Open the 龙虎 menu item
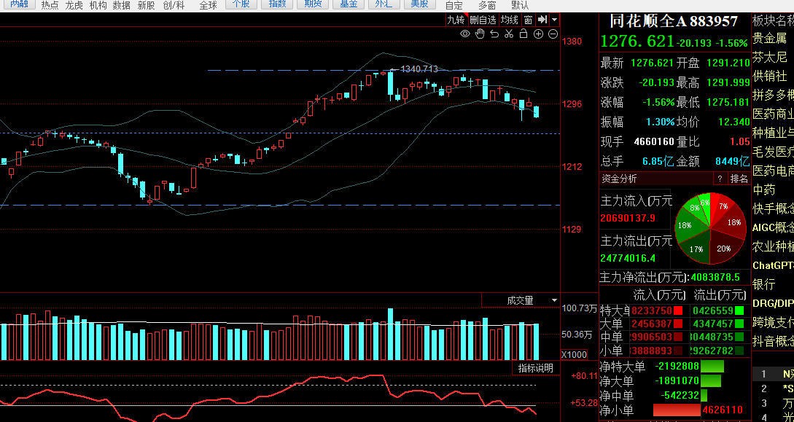The width and height of the screenshot is (794, 422). tap(74, 6)
